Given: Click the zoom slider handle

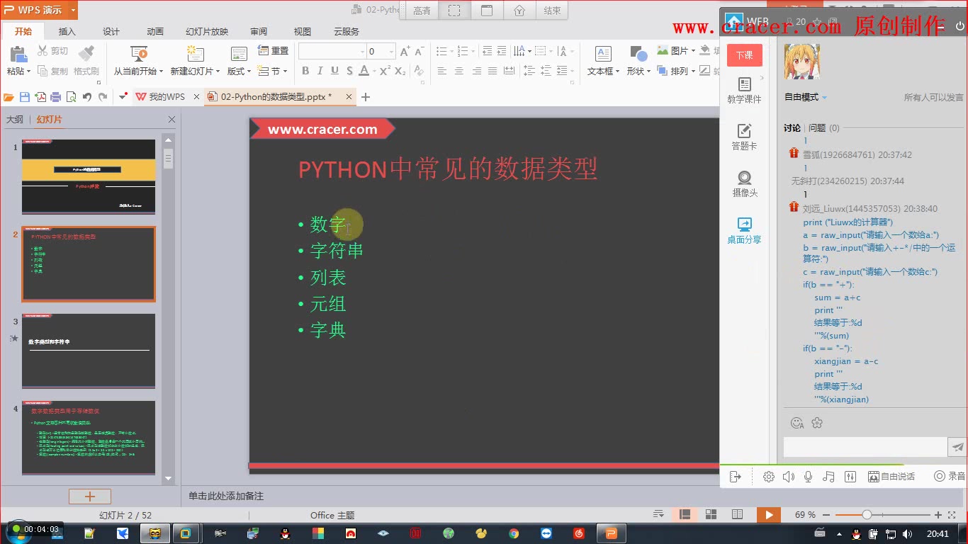Looking at the screenshot, I should coord(867,515).
